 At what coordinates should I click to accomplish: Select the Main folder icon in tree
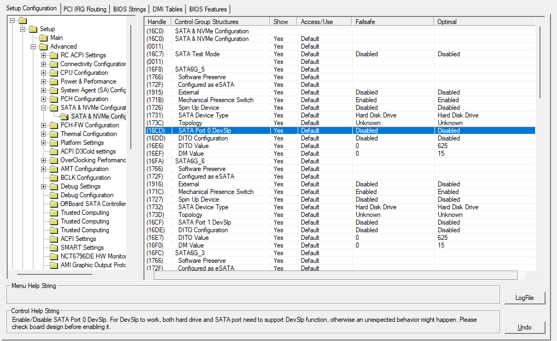point(44,38)
